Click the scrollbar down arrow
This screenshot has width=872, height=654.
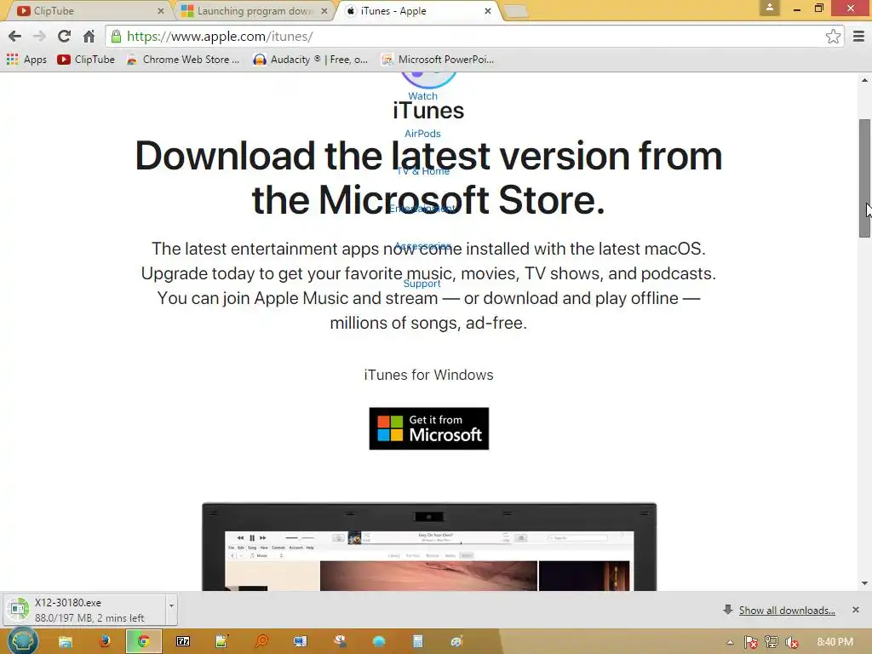click(x=864, y=583)
